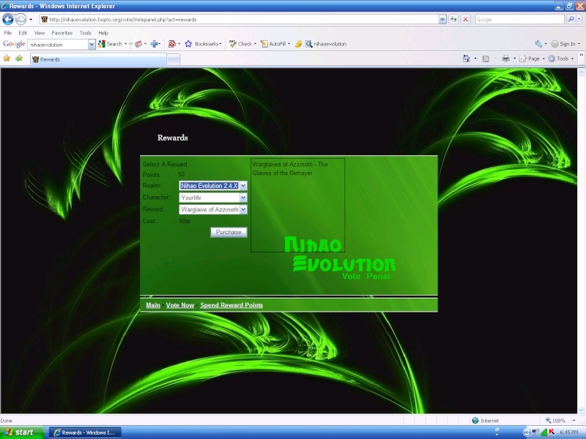Click the Add to Favorites star-plus icon
586x439 pixels.
point(19,59)
